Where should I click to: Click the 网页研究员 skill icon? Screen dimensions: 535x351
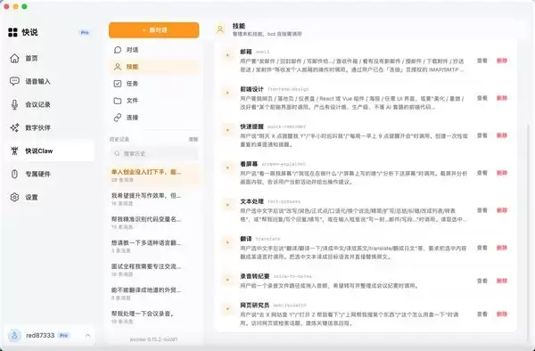click(x=227, y=309)
